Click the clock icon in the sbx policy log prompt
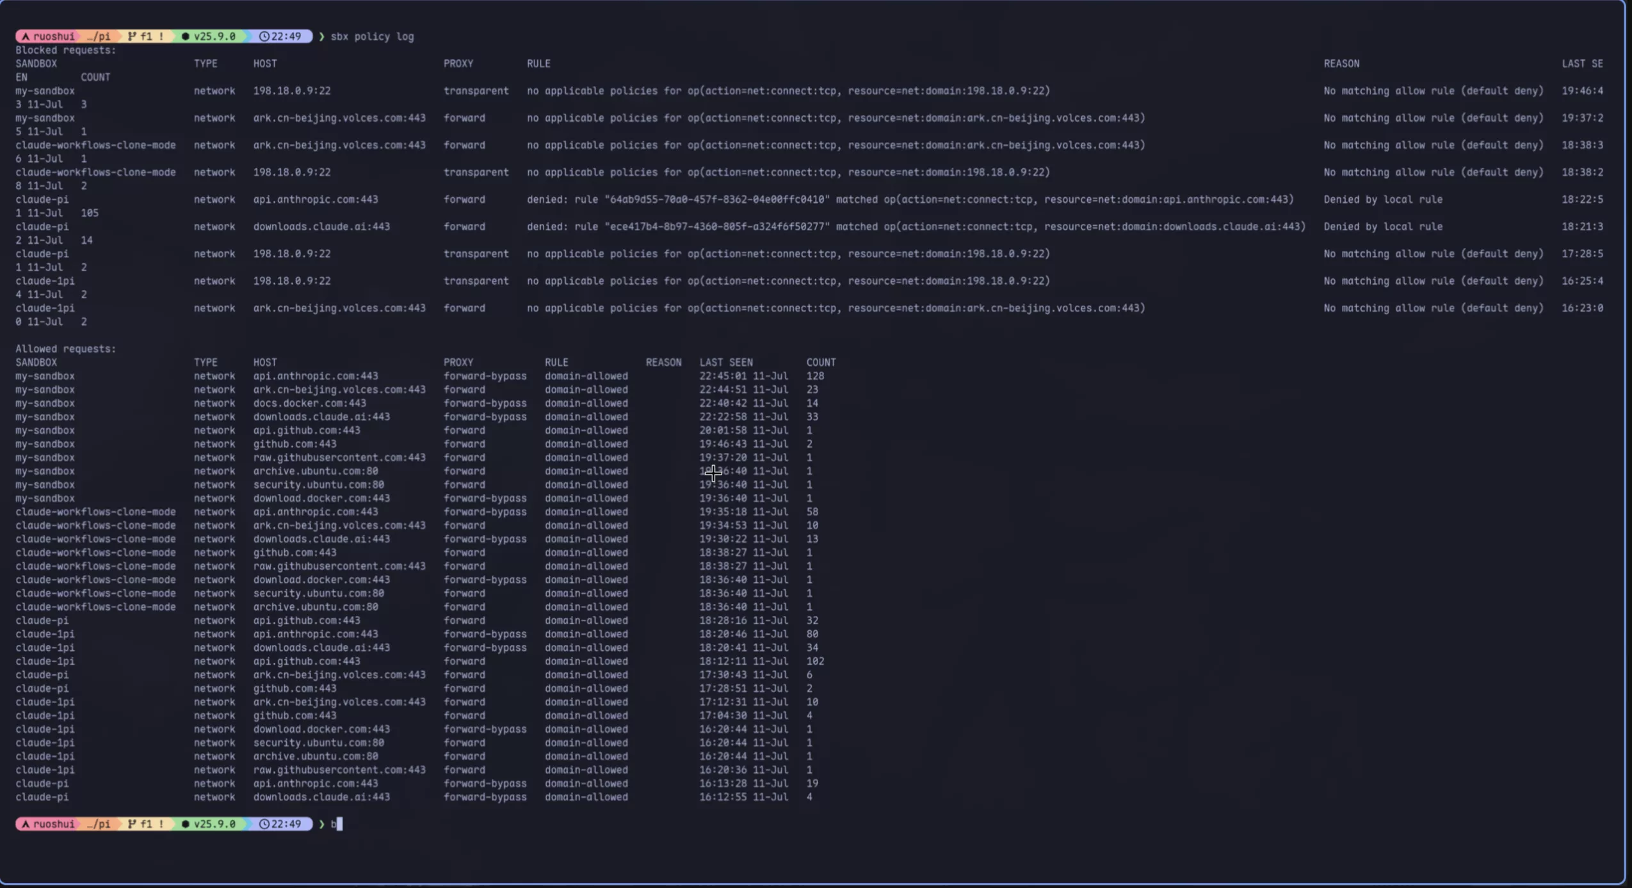The image size is (1632, 888). [x=264, y=36]
